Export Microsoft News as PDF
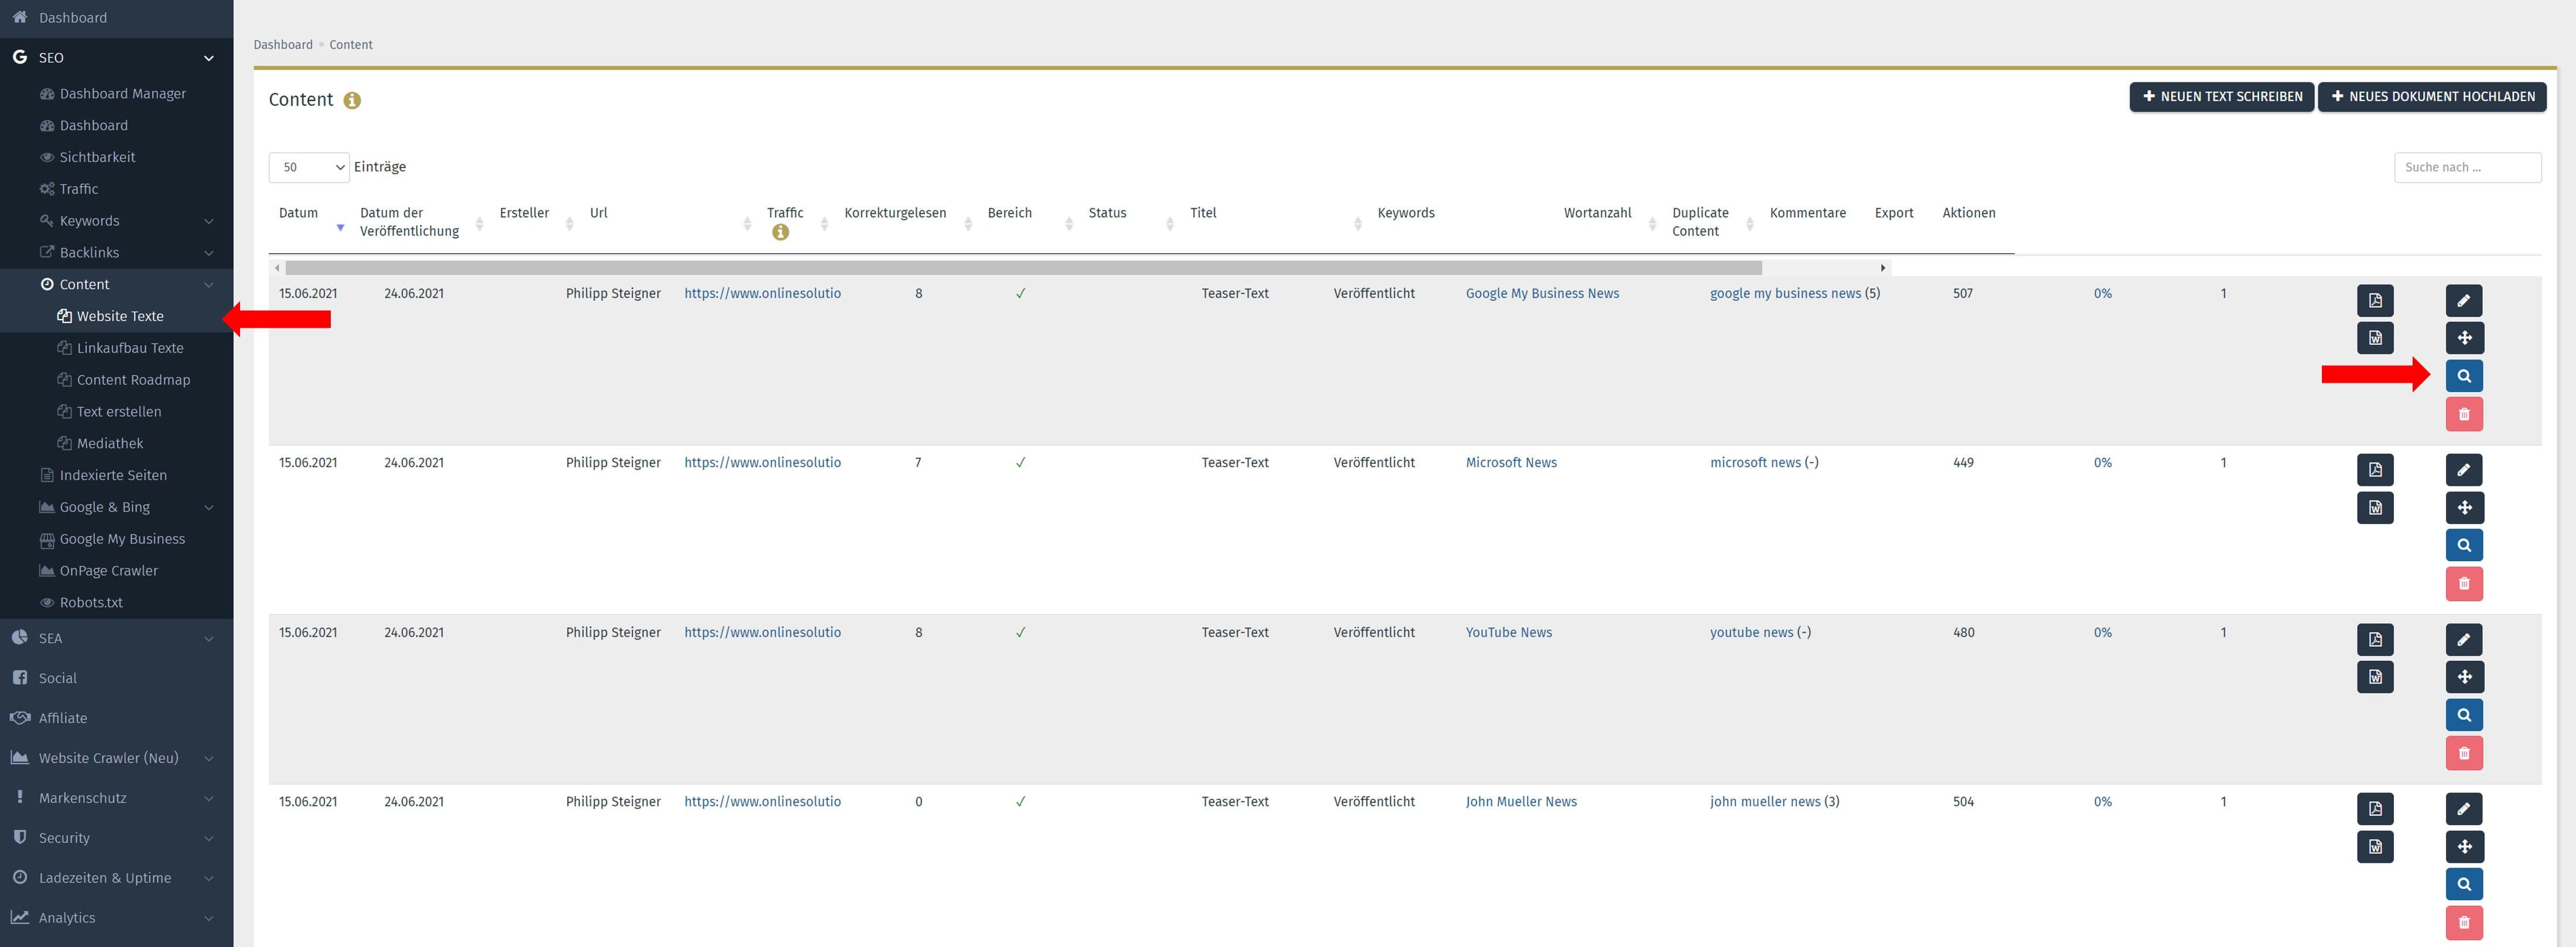Screen dimensions: 2576x947 2375,469
